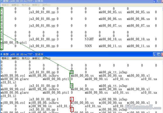Place cursor on the NIGHT text entry
Image resolution: width=163 pixels, height=113 pixels.
tap(89, 39)
